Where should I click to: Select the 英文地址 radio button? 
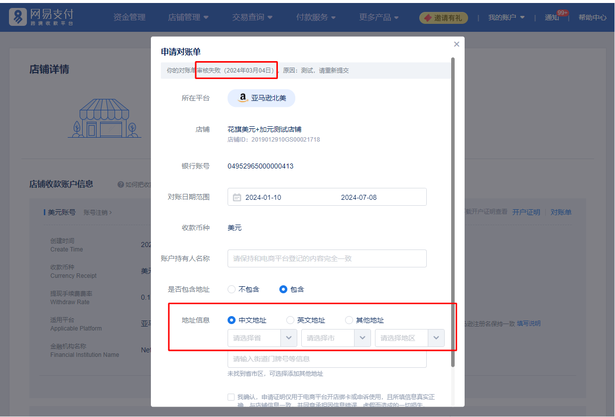[290, 320]
